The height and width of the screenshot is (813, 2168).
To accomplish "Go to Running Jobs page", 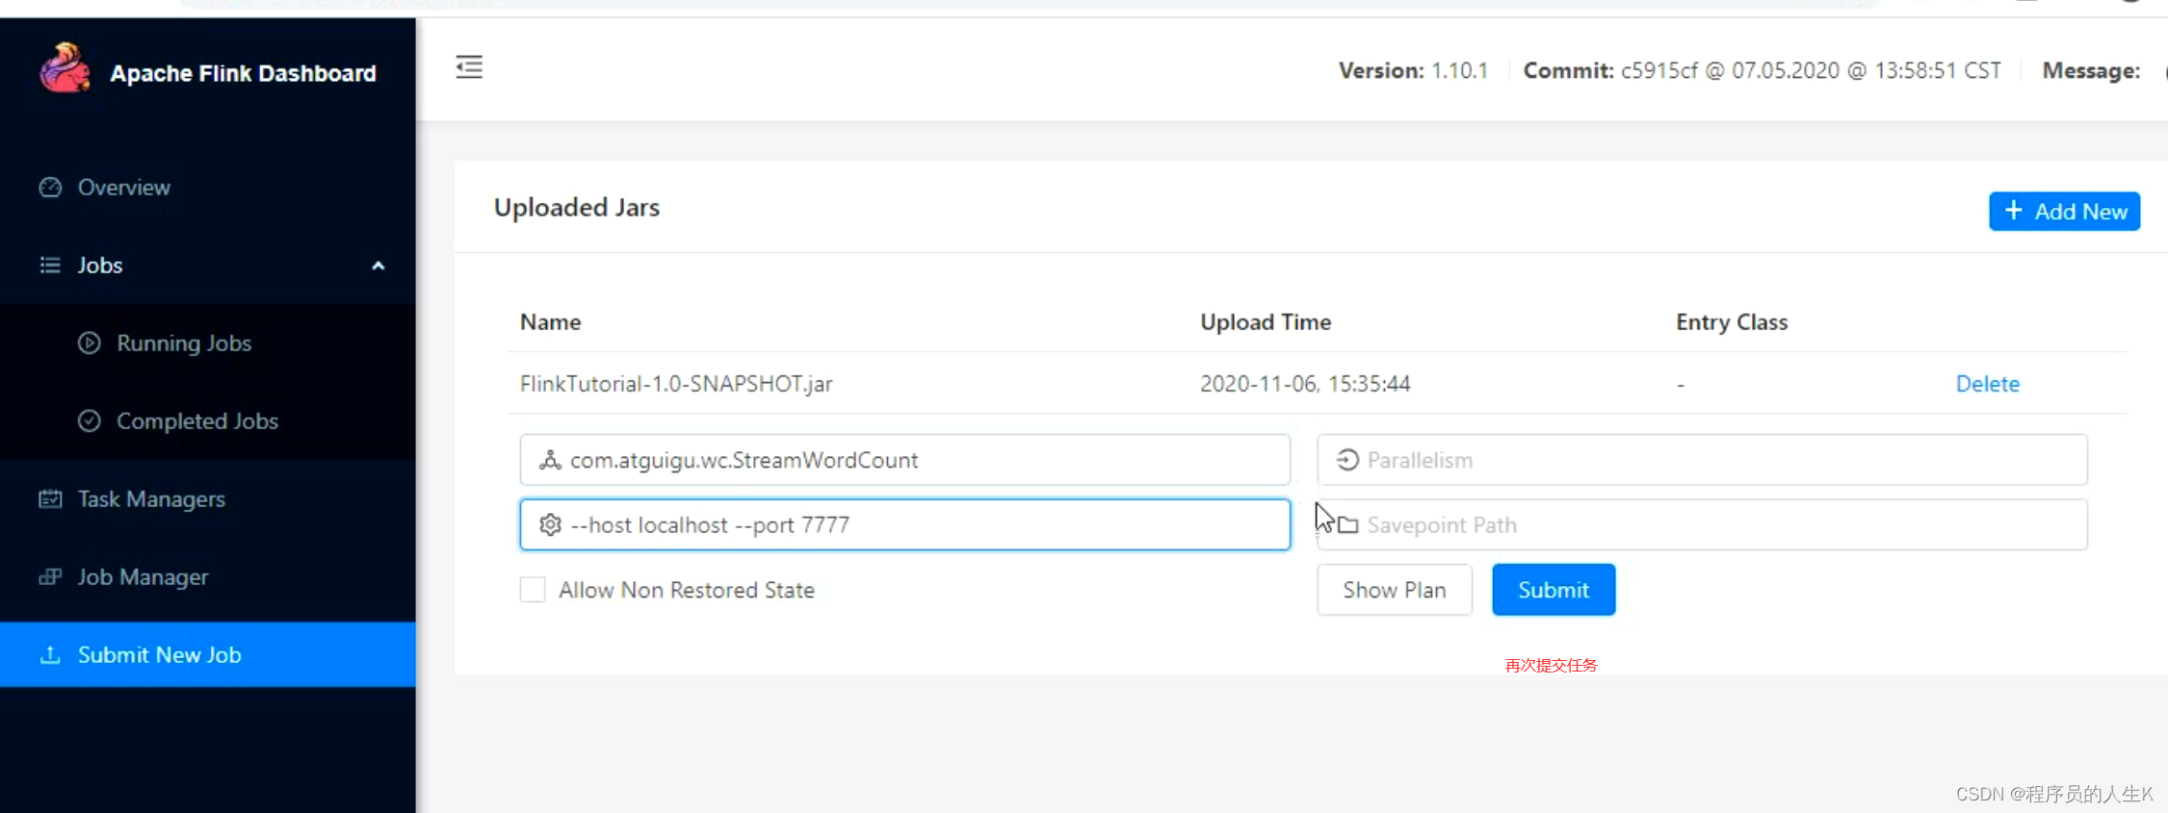I will coord(184,343).
